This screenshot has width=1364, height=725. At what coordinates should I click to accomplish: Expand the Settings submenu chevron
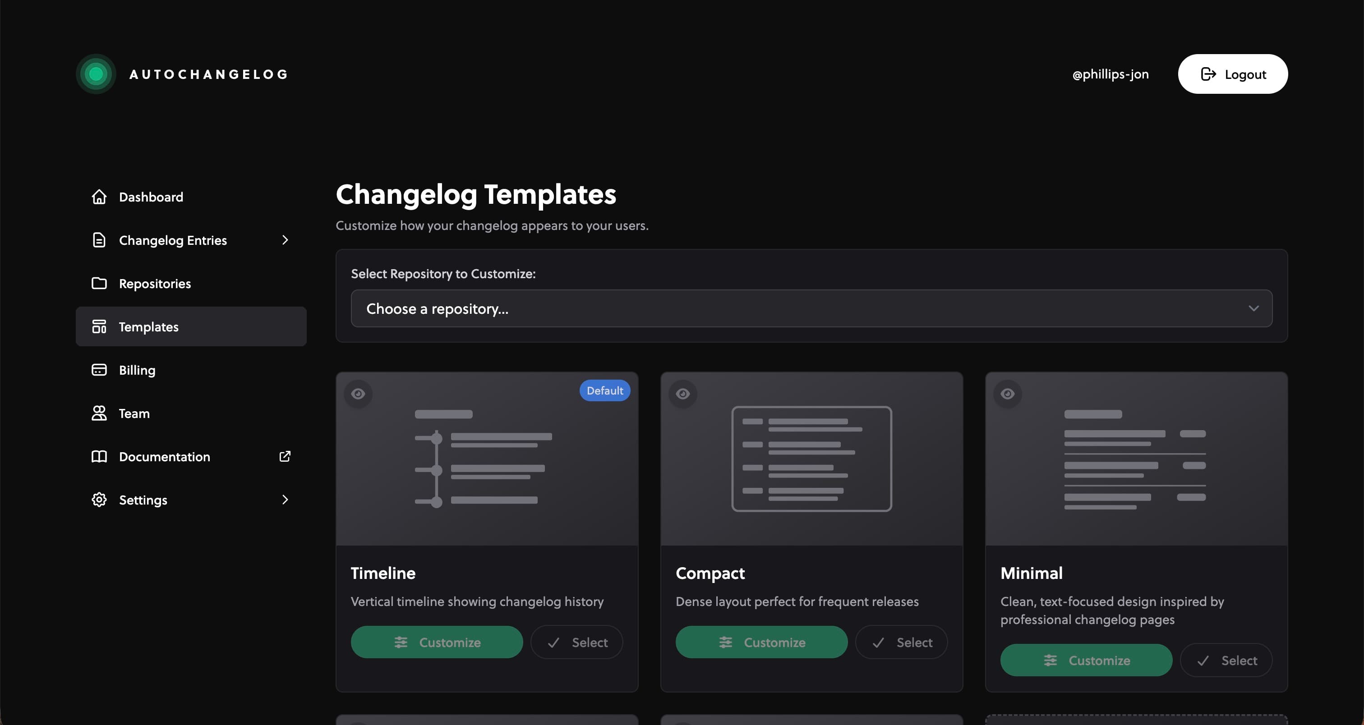click(x=285, y=500)
